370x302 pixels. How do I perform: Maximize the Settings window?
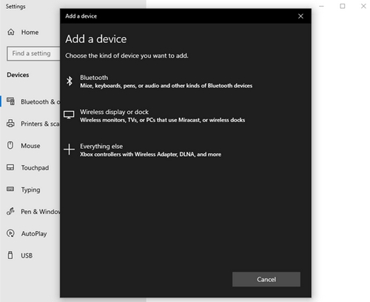(x=343, y=6)
